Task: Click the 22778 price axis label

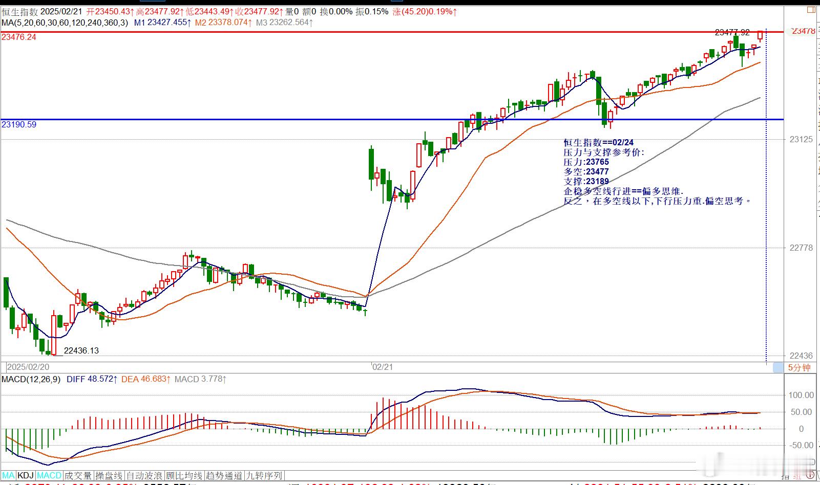Action: click(801, 248)
